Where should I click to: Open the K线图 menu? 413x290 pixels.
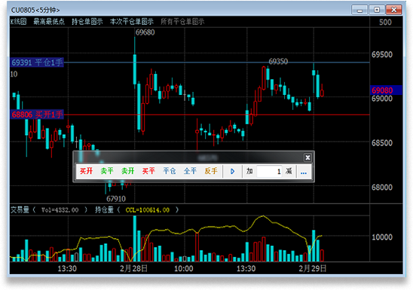pos(18,22)
